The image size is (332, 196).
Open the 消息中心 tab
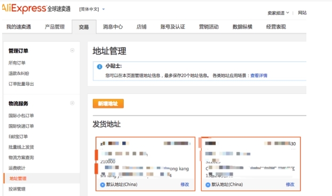[x=113, y=27]
